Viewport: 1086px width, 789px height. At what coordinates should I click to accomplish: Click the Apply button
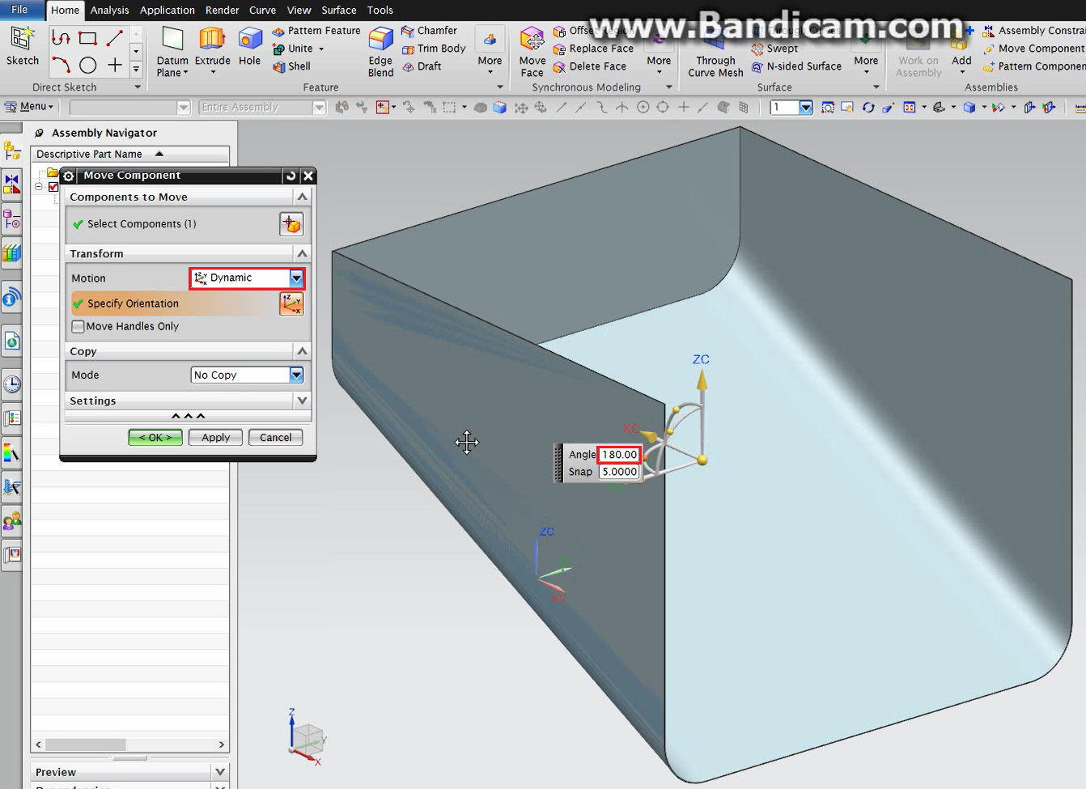click(216, 437)
